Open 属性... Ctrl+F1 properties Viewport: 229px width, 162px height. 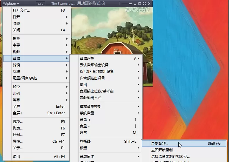[37, 141]
